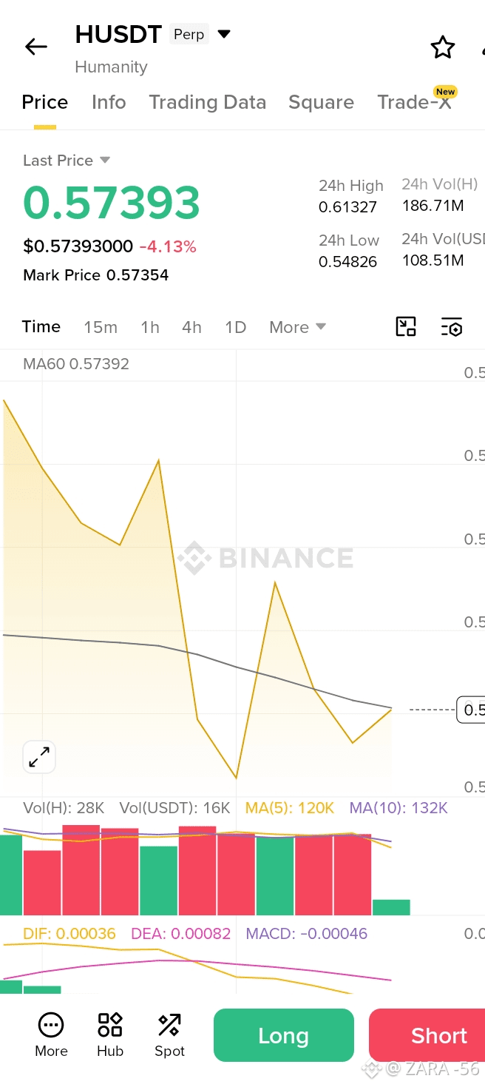Select the 1h timeframe
The width and height of the screenshot is (485, 1087).
(150, 327)
